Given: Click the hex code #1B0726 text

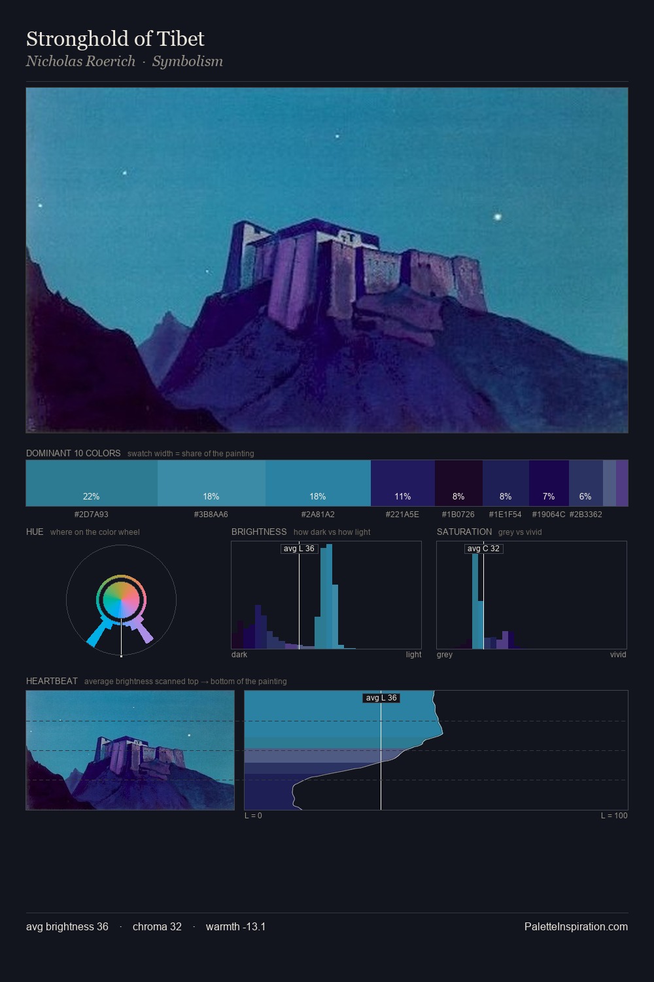Looking at the screenshot, I should [x=458, y=515].
